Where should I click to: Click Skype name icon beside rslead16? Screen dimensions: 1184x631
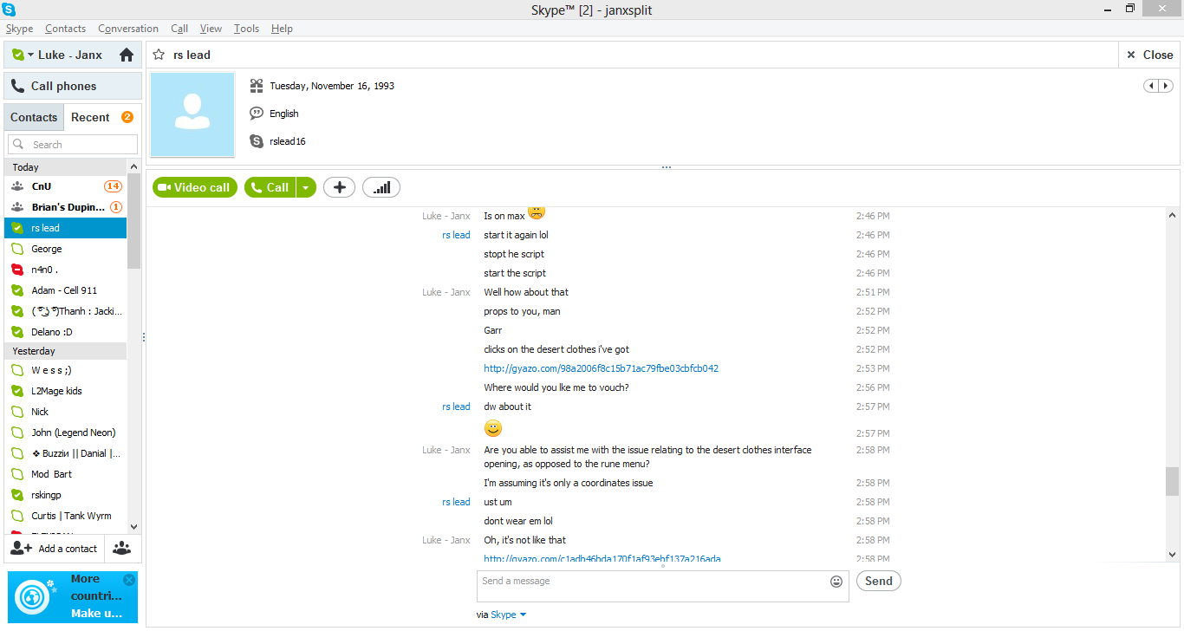tap(257, 141)
